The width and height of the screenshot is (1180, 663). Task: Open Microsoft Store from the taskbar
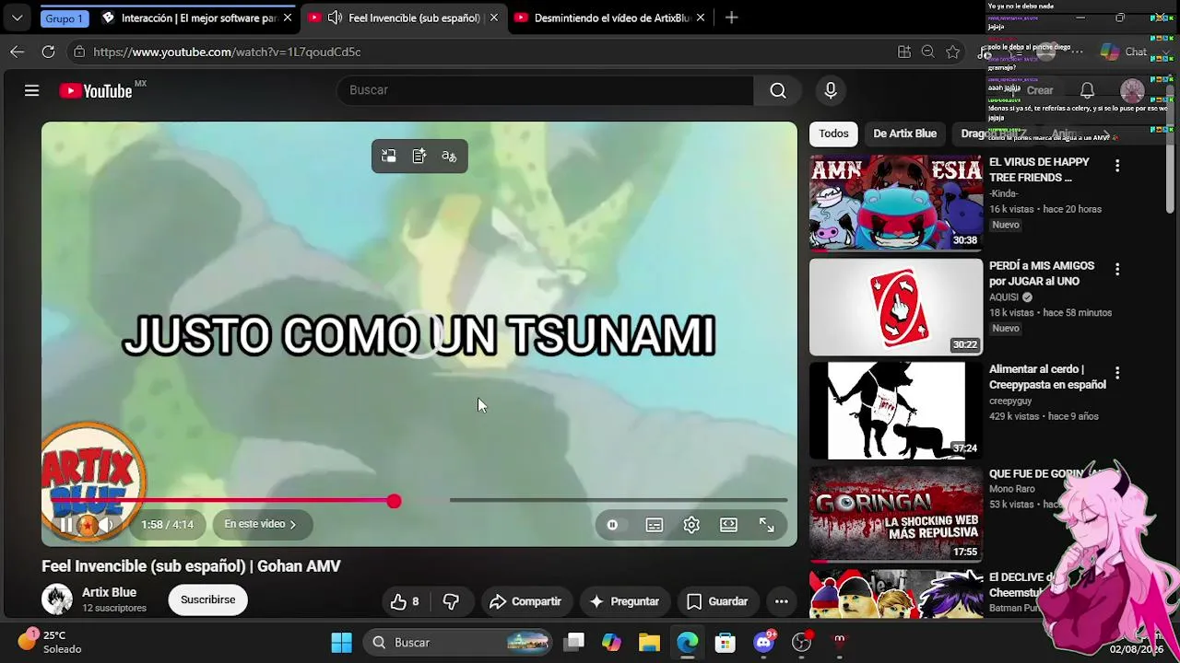[x=726, y=643]
